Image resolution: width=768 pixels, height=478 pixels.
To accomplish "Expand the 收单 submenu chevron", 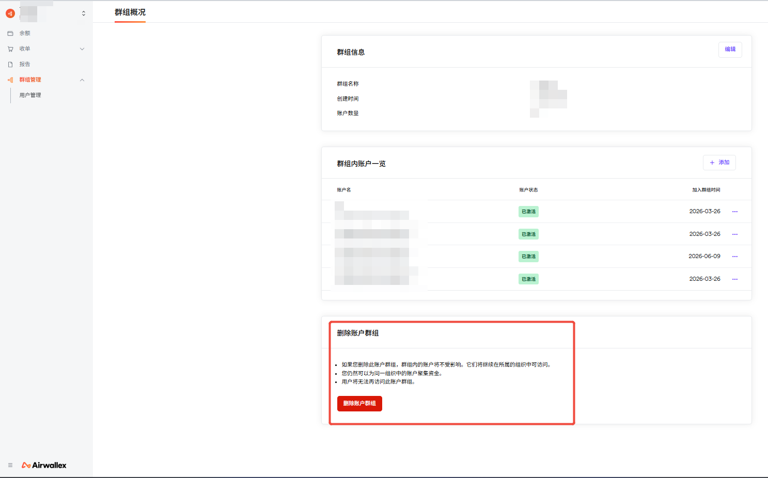I will tap(82, 49).
